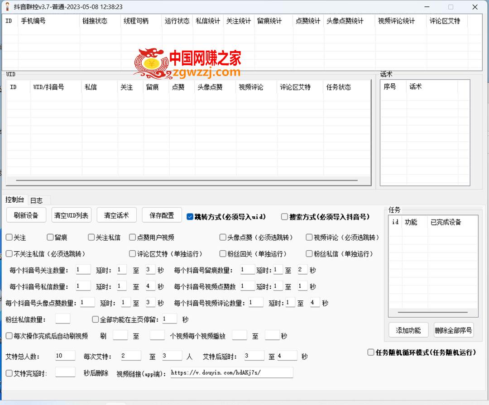Screen dimensions: 489x405
Task: Click the 粉丝私信数量 input box
Action: pyautogui.click(x=62, y=319)
